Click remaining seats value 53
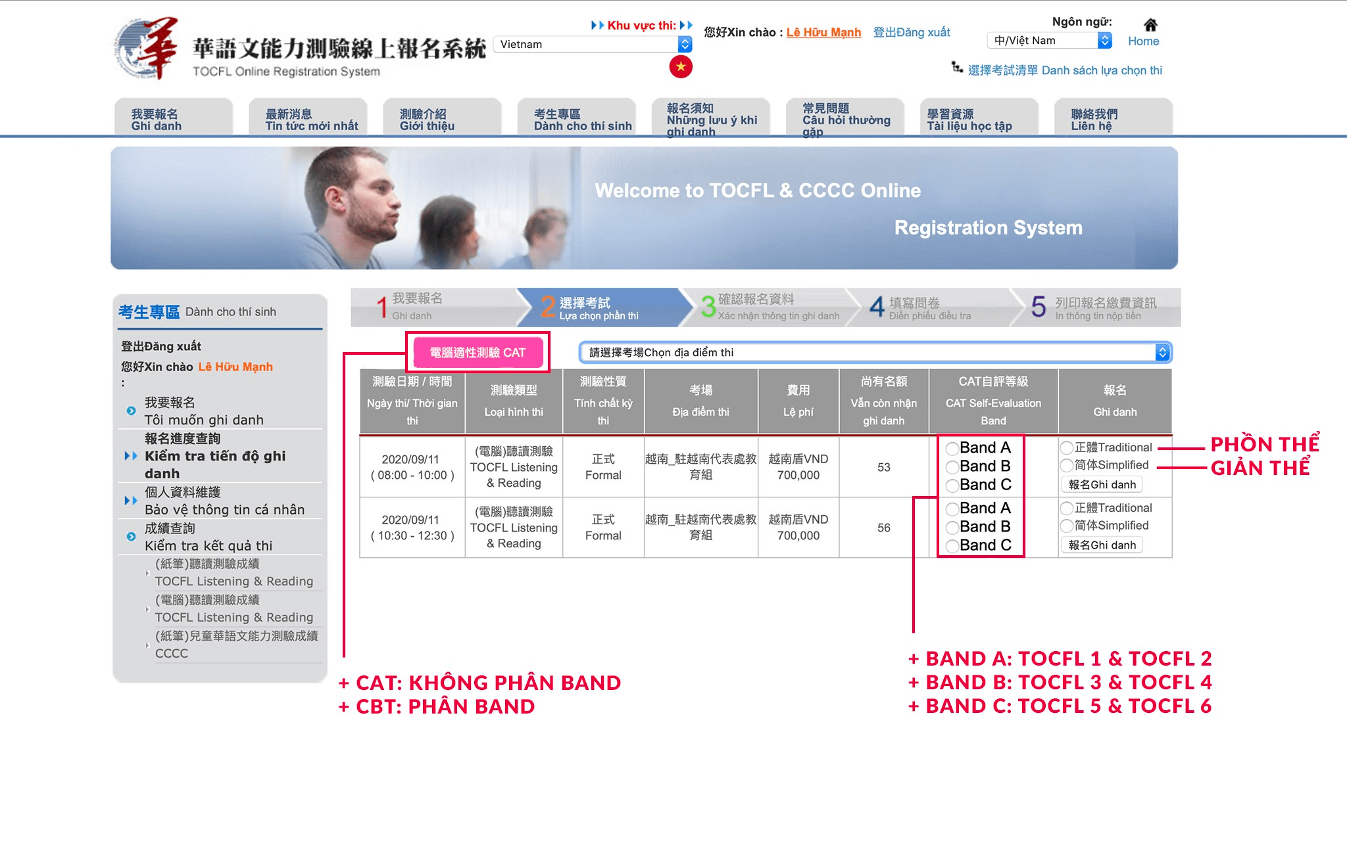 coord(883,467)
